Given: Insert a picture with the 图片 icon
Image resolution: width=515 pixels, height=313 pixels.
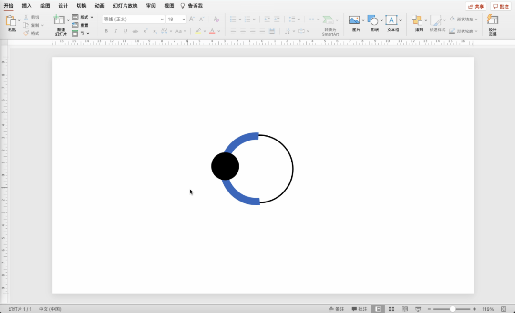Looking at the screenshot, I should pos(354,20).
